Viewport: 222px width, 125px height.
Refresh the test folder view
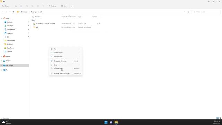(x=188, y=12)
